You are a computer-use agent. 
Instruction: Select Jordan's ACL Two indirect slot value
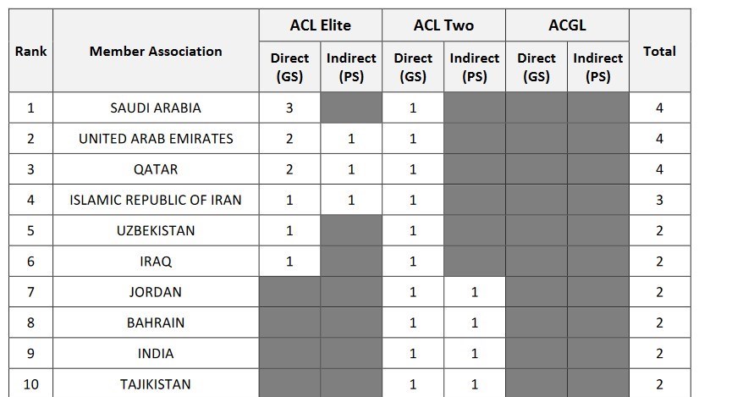click(475, 292)
